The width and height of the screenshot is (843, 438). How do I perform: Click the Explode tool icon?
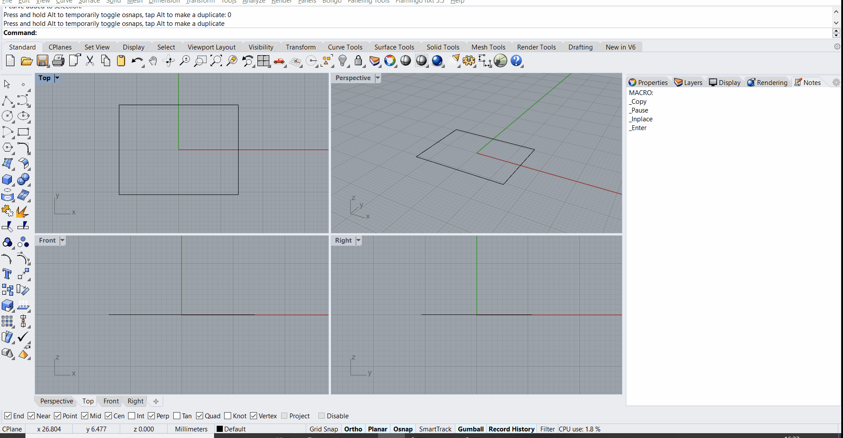pyautogui.click(x=23, y=212)
